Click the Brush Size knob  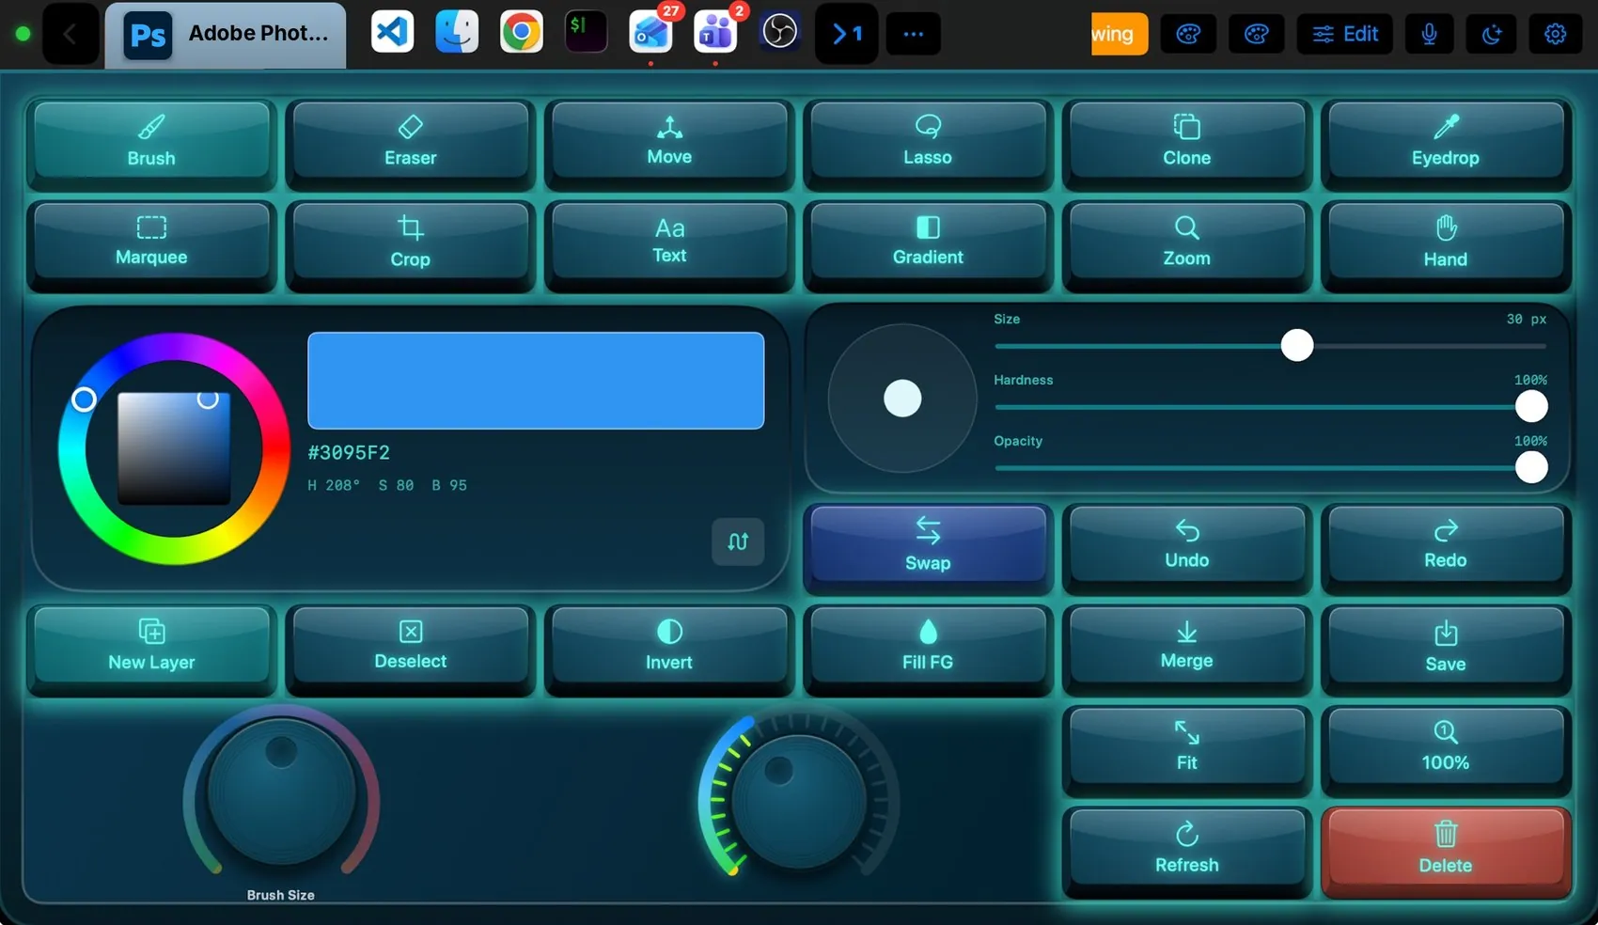click(x=281, y=792)
